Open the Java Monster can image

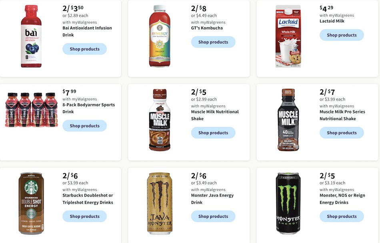[x=160, y=203]
